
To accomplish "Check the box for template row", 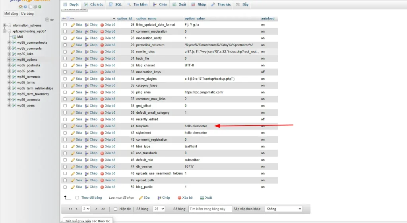I will point(65,126).
